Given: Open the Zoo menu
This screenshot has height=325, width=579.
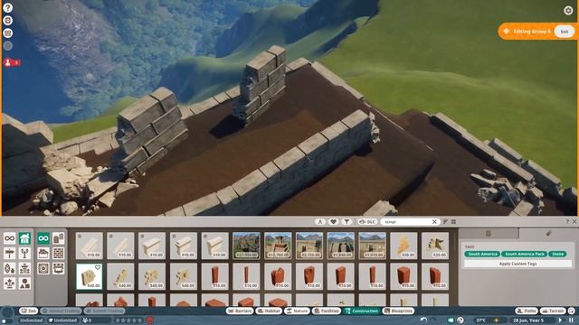Looking at the screenshot, I should tap(28, 311).
